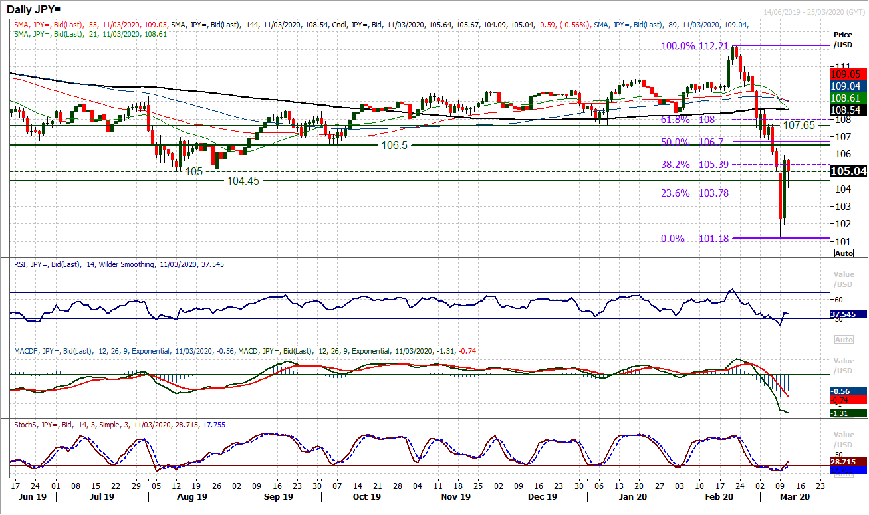869x515 pixels.
Task: Click the MACD histogram value tag -0.56
Action: [849, 392]
